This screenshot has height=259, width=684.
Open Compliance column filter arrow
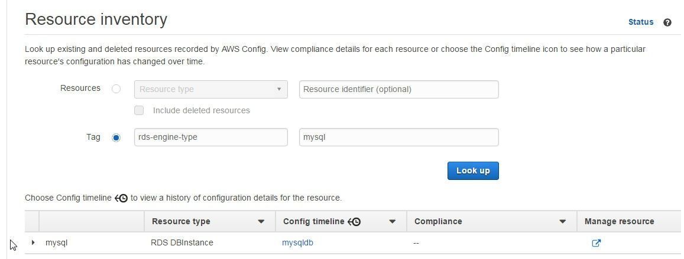(x=563, y=222)
